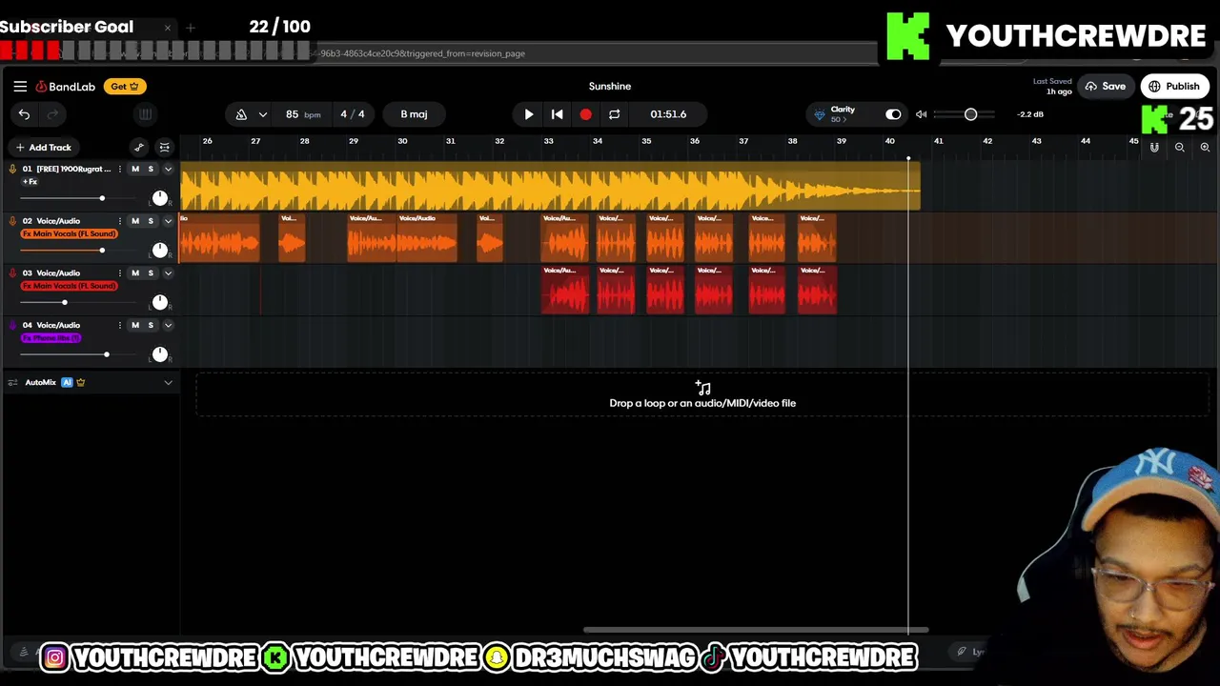Toggle loop cycle mode
The width and height of the screenshot is (1220, 686).
(615, 114)
